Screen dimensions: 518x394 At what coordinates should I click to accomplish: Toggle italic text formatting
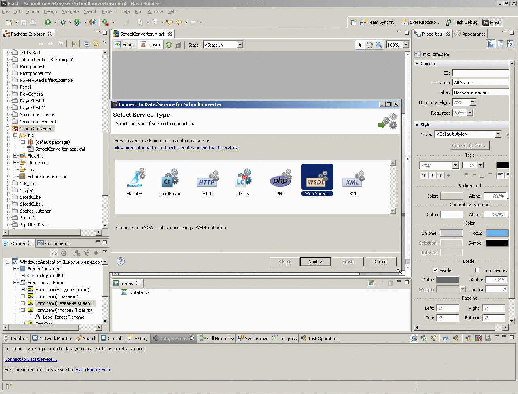(x=432, y=175)
